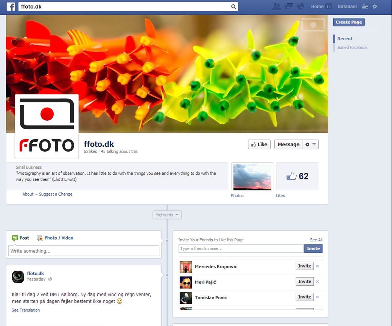Click the Home notification count 11 badge
The height and width of the screenshot is (326, 392).
coord(329,7)
